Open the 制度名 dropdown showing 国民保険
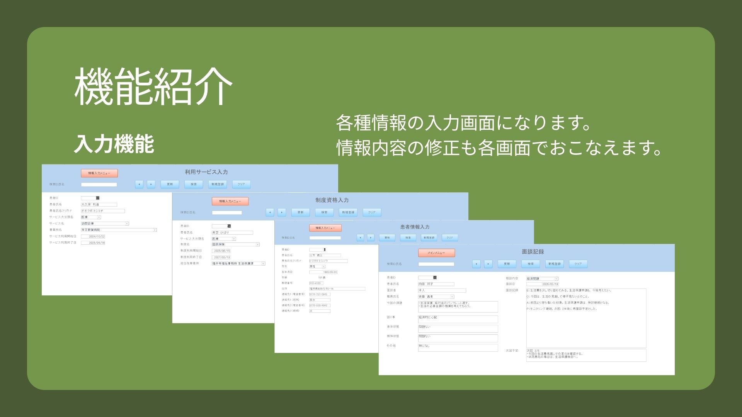The width and height of the screenshot is (742, 417). pyautogui.click(x=258, y=244)
